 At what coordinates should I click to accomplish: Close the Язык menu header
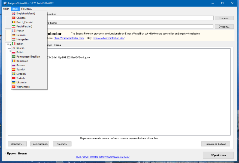pos(15,9)
